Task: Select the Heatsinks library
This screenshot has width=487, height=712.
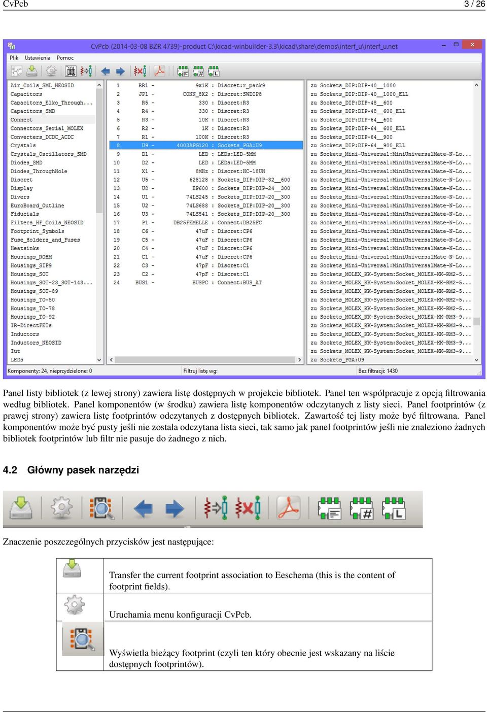Action: (x=52, y=248)
